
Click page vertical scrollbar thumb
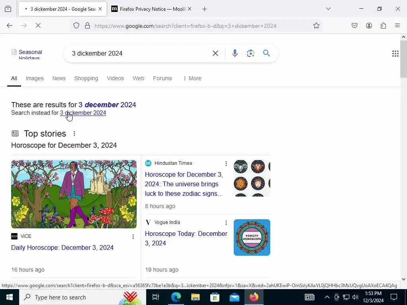click(403, 59)
